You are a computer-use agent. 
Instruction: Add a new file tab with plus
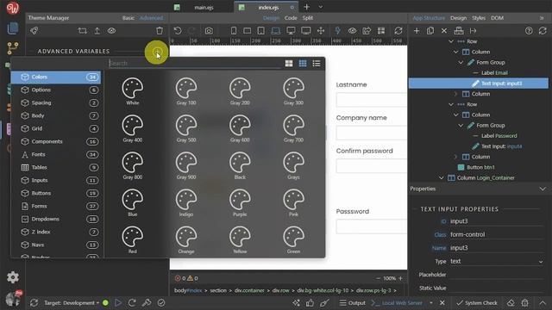(x=307, y=7)
